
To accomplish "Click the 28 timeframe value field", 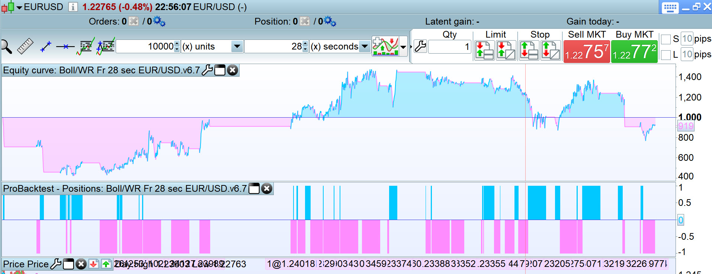I will [x=273, y=47].
